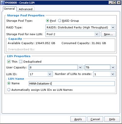Click the New... storage pool button

click(x=108, y=34)
